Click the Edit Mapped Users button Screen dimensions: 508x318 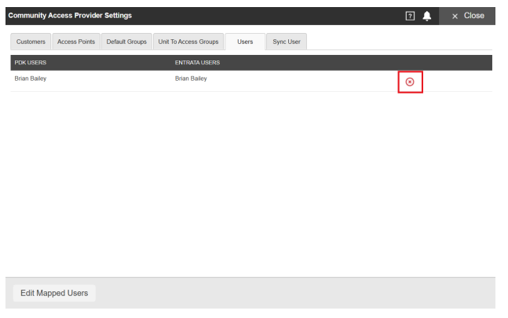pyautogui.click(x=54, y=293)
